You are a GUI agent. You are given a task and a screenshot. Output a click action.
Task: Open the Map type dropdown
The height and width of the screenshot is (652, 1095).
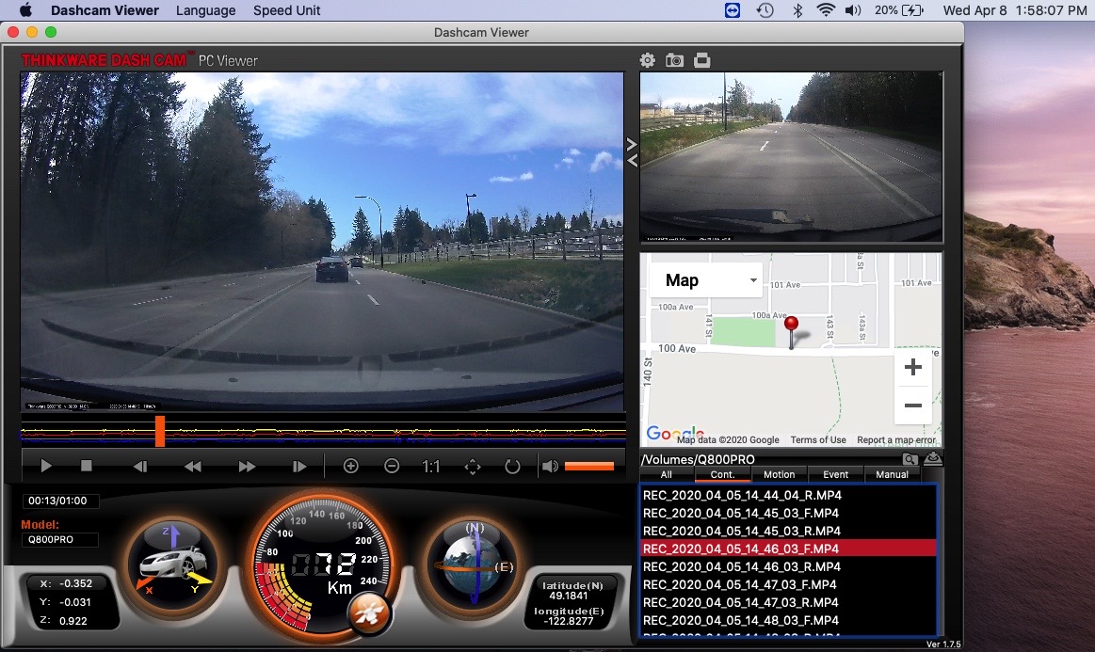[706, 280]
